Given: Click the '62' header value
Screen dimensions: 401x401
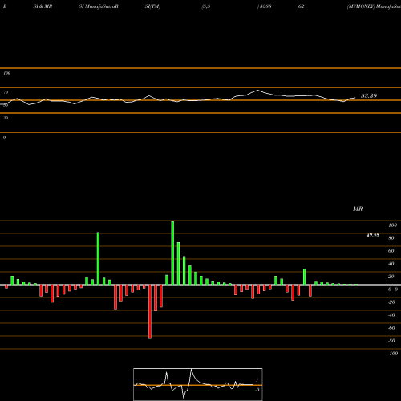Looking at the screenshot, I should (x=301, y=6).
